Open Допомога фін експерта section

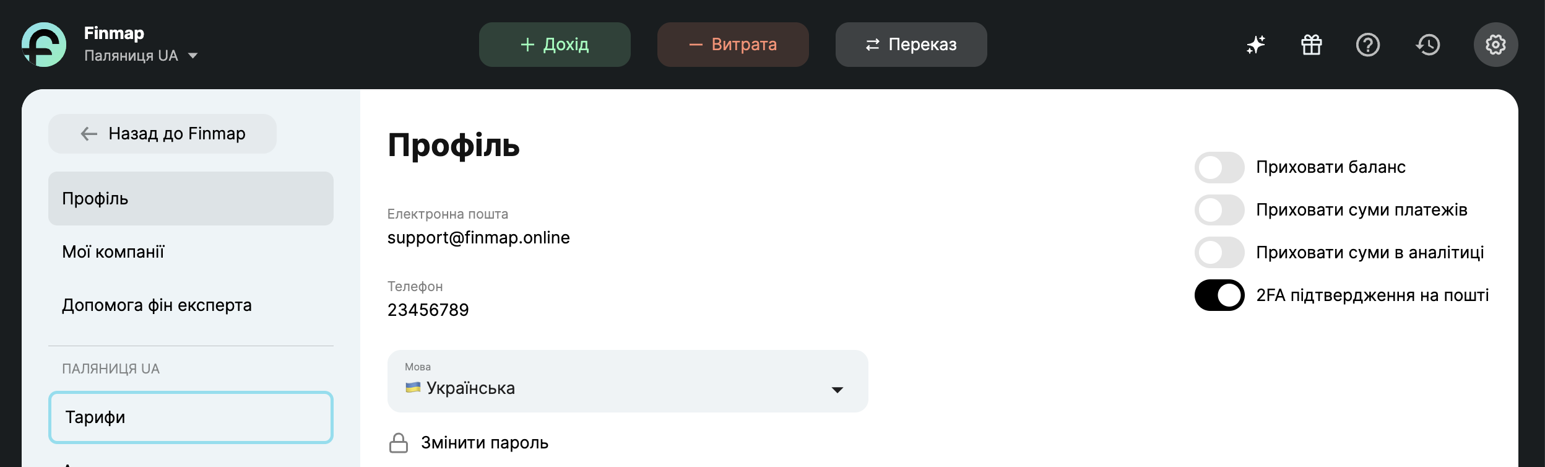tap(157, 305)
